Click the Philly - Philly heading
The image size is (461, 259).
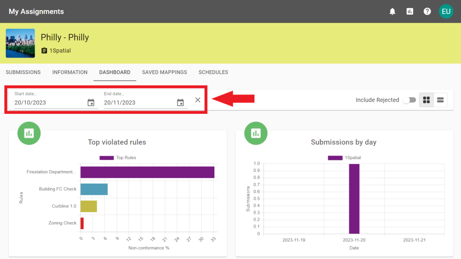(65, 37)
